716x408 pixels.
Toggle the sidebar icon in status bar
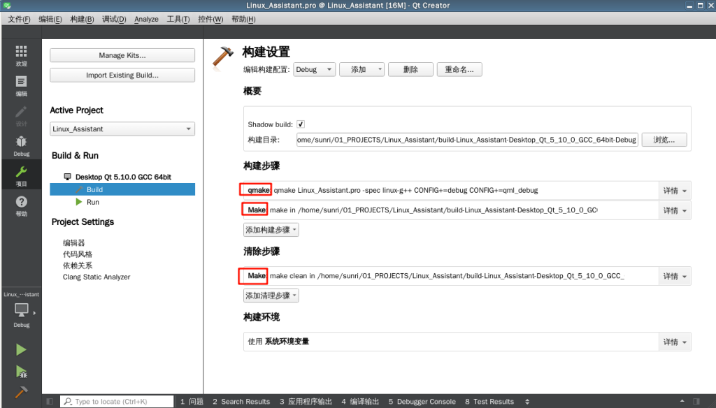tap(49, 402)
